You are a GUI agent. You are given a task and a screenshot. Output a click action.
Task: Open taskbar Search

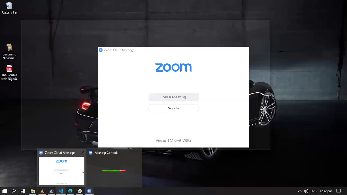[x=14, y=191]
